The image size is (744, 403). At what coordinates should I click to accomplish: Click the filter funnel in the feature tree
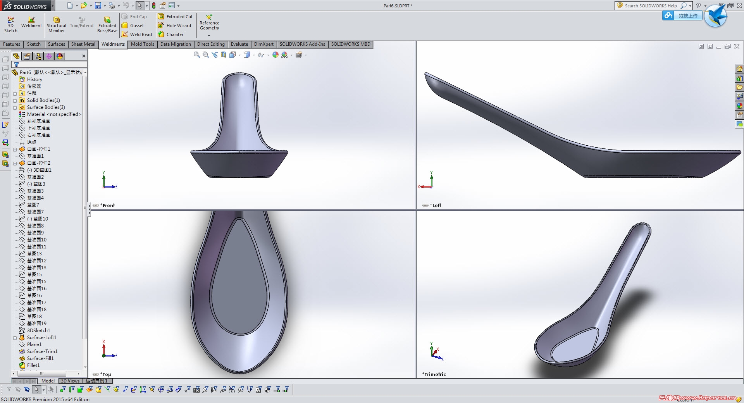pyautogui.click(x=16, y=65)
